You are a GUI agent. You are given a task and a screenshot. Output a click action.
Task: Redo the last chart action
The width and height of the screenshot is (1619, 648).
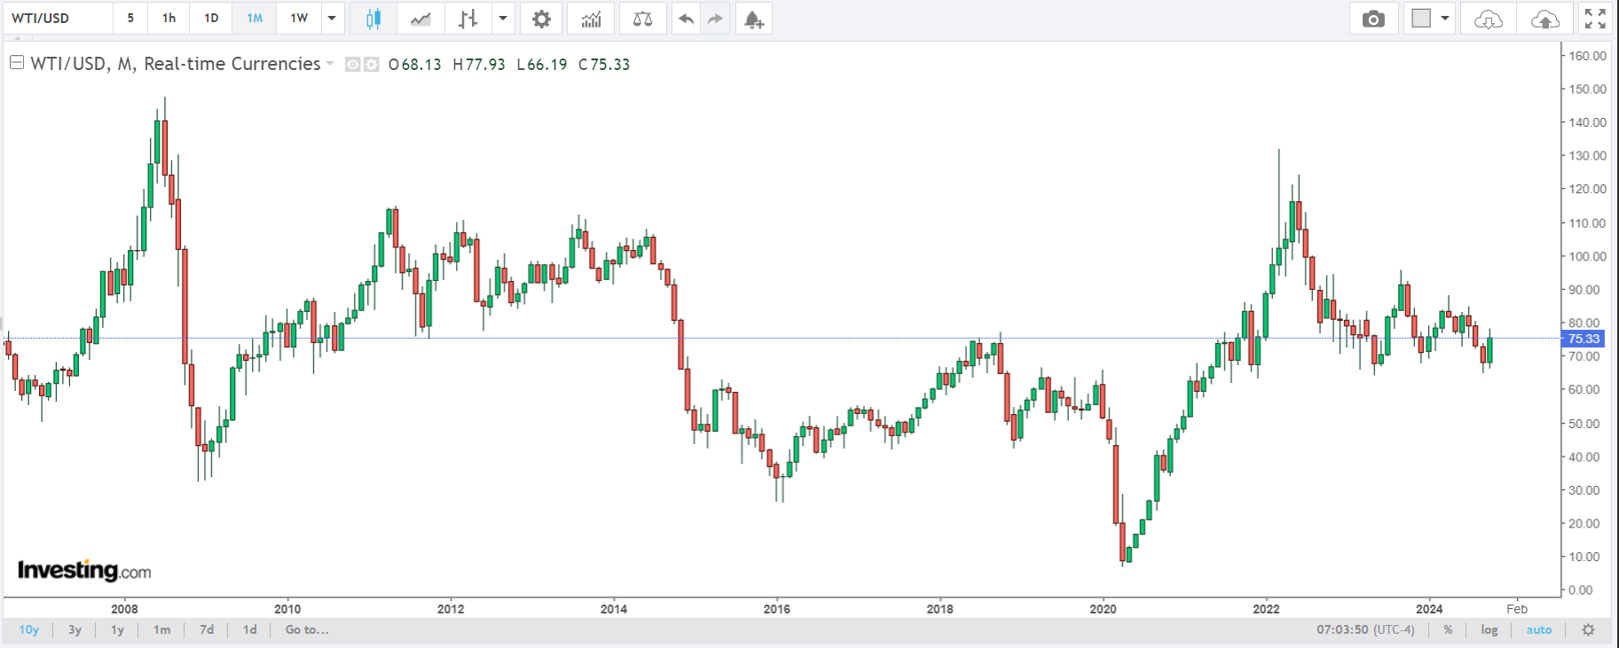[715, 19]
